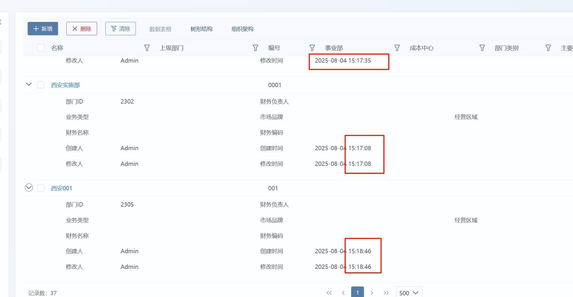This screenshot has height=297, width=573.
Task: Switch to 树形结构 tab
Action: point(201,29)
